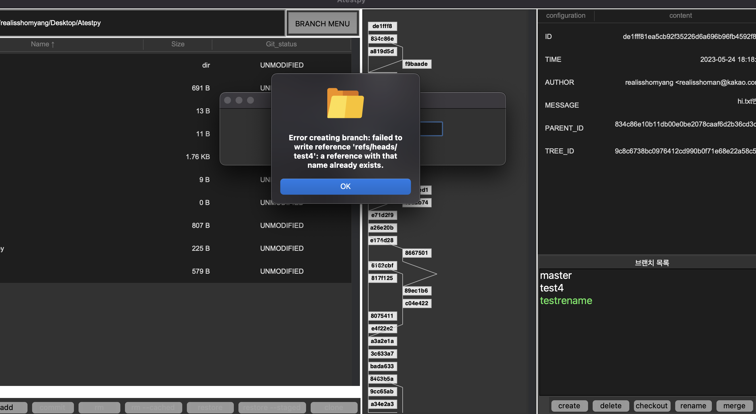756x414 pixels.
Task: Select commit node c04e422
Action: pos(416,303)
